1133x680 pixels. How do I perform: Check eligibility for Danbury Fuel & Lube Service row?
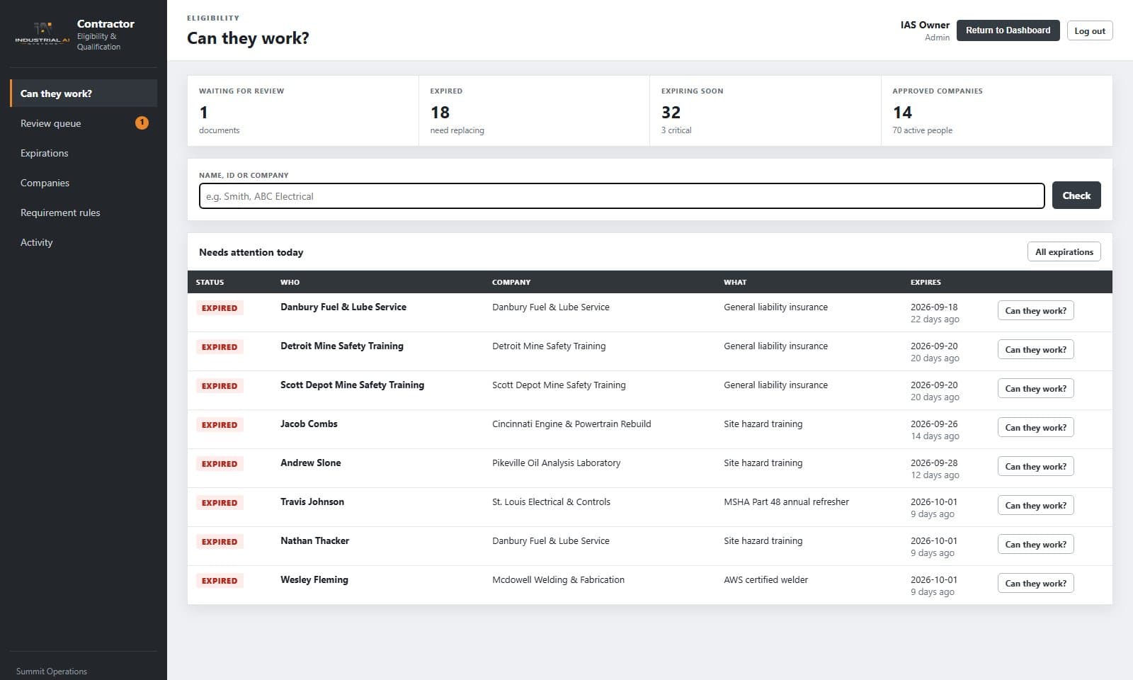1035,311
